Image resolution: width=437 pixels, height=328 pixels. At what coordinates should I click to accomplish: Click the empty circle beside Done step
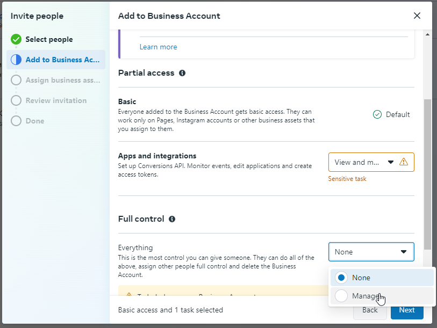pyautogui.click(x=16, y=121)
